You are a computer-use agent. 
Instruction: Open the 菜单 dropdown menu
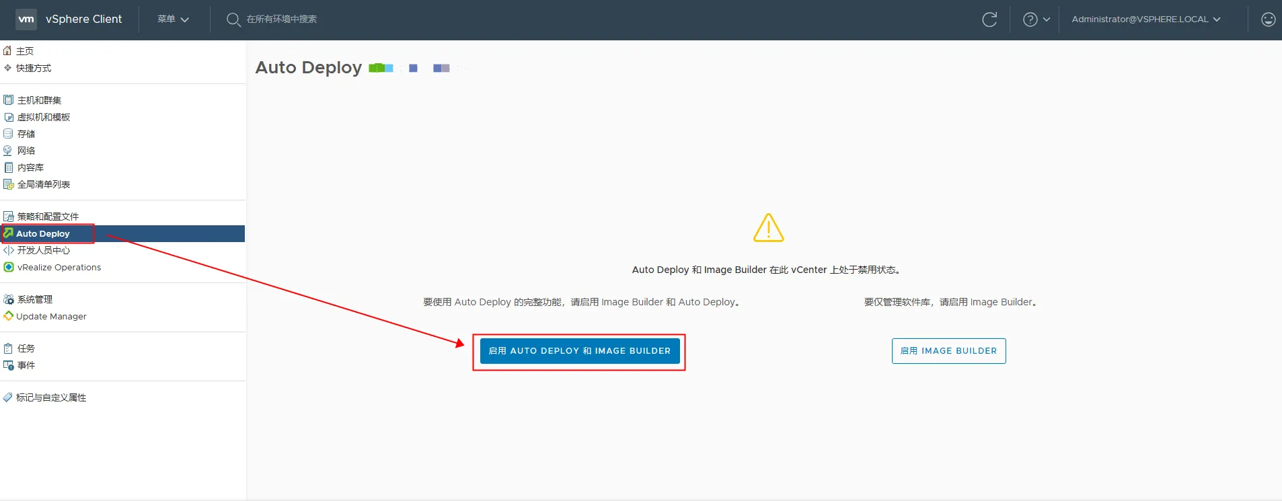coord(173,20)
